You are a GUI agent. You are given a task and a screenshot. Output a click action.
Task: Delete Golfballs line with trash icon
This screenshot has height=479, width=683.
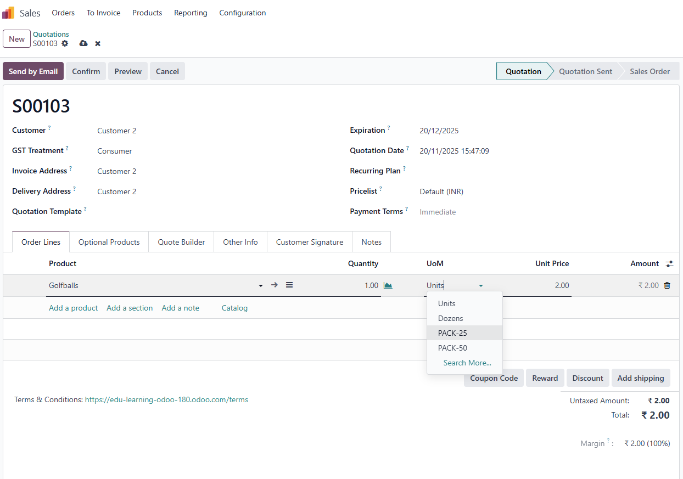(667, 285)
